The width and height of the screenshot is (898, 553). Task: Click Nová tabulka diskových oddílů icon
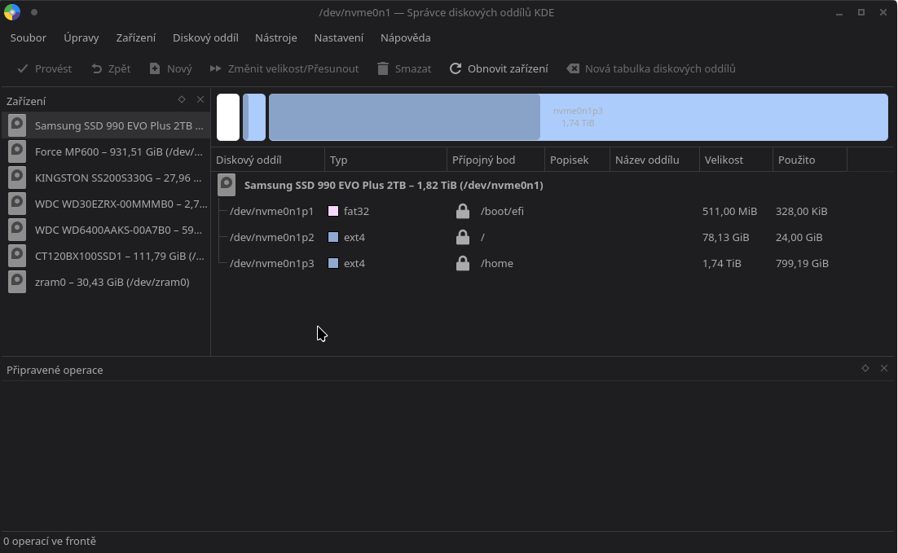(573, 69)
